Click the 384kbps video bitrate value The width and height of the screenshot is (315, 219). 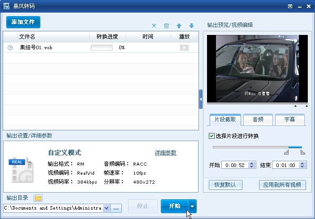pyautogui.click(x=87, y=182)
